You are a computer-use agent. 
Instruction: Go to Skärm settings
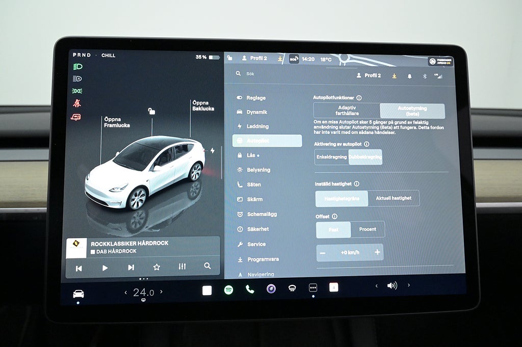tap(254, 199)
